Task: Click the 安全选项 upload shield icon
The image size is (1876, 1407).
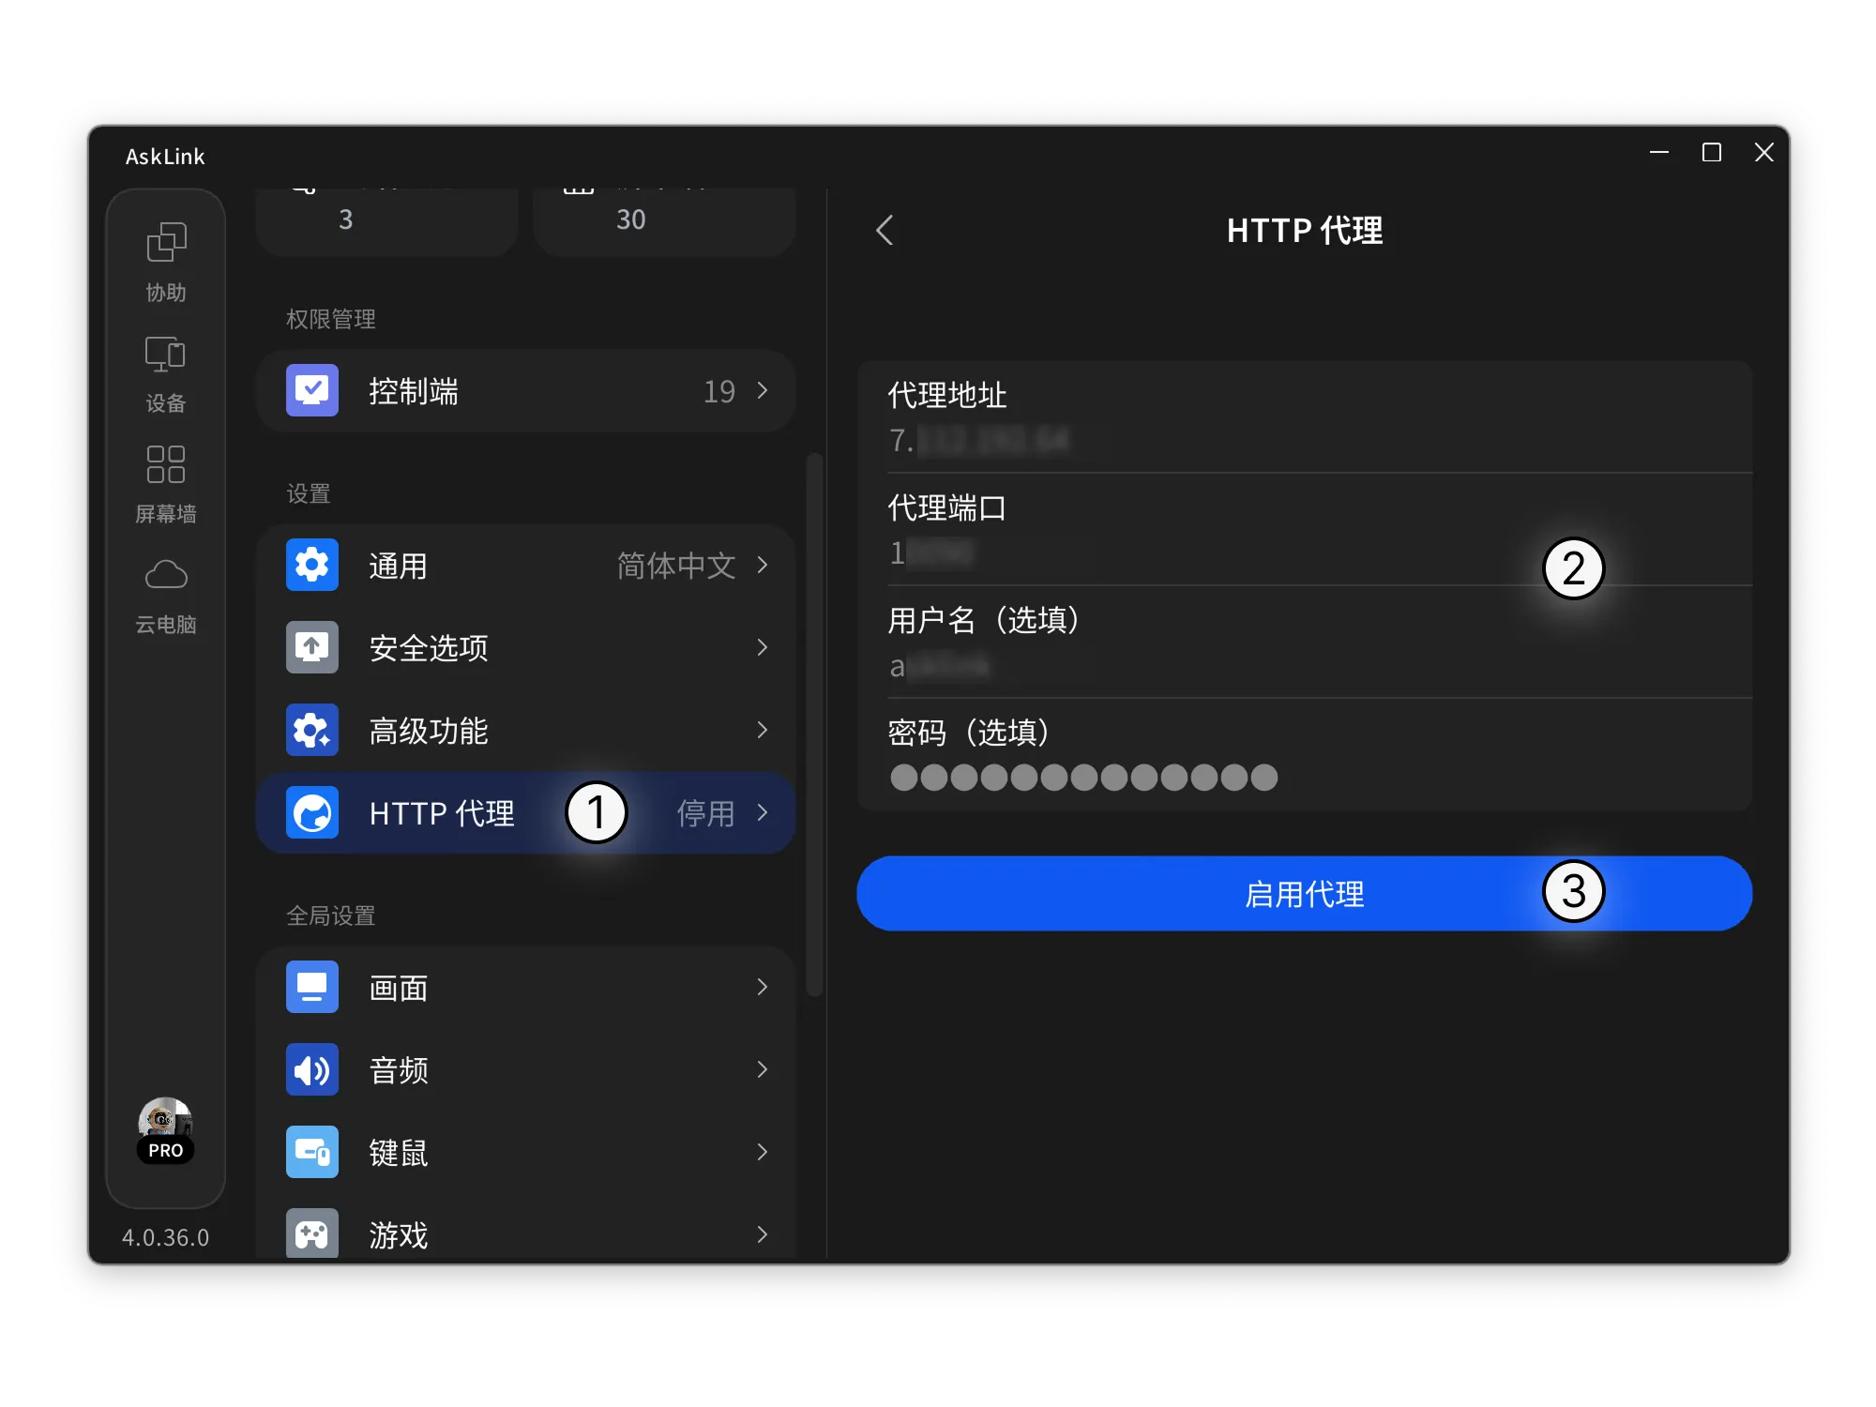Action: [x=310, y=647]
